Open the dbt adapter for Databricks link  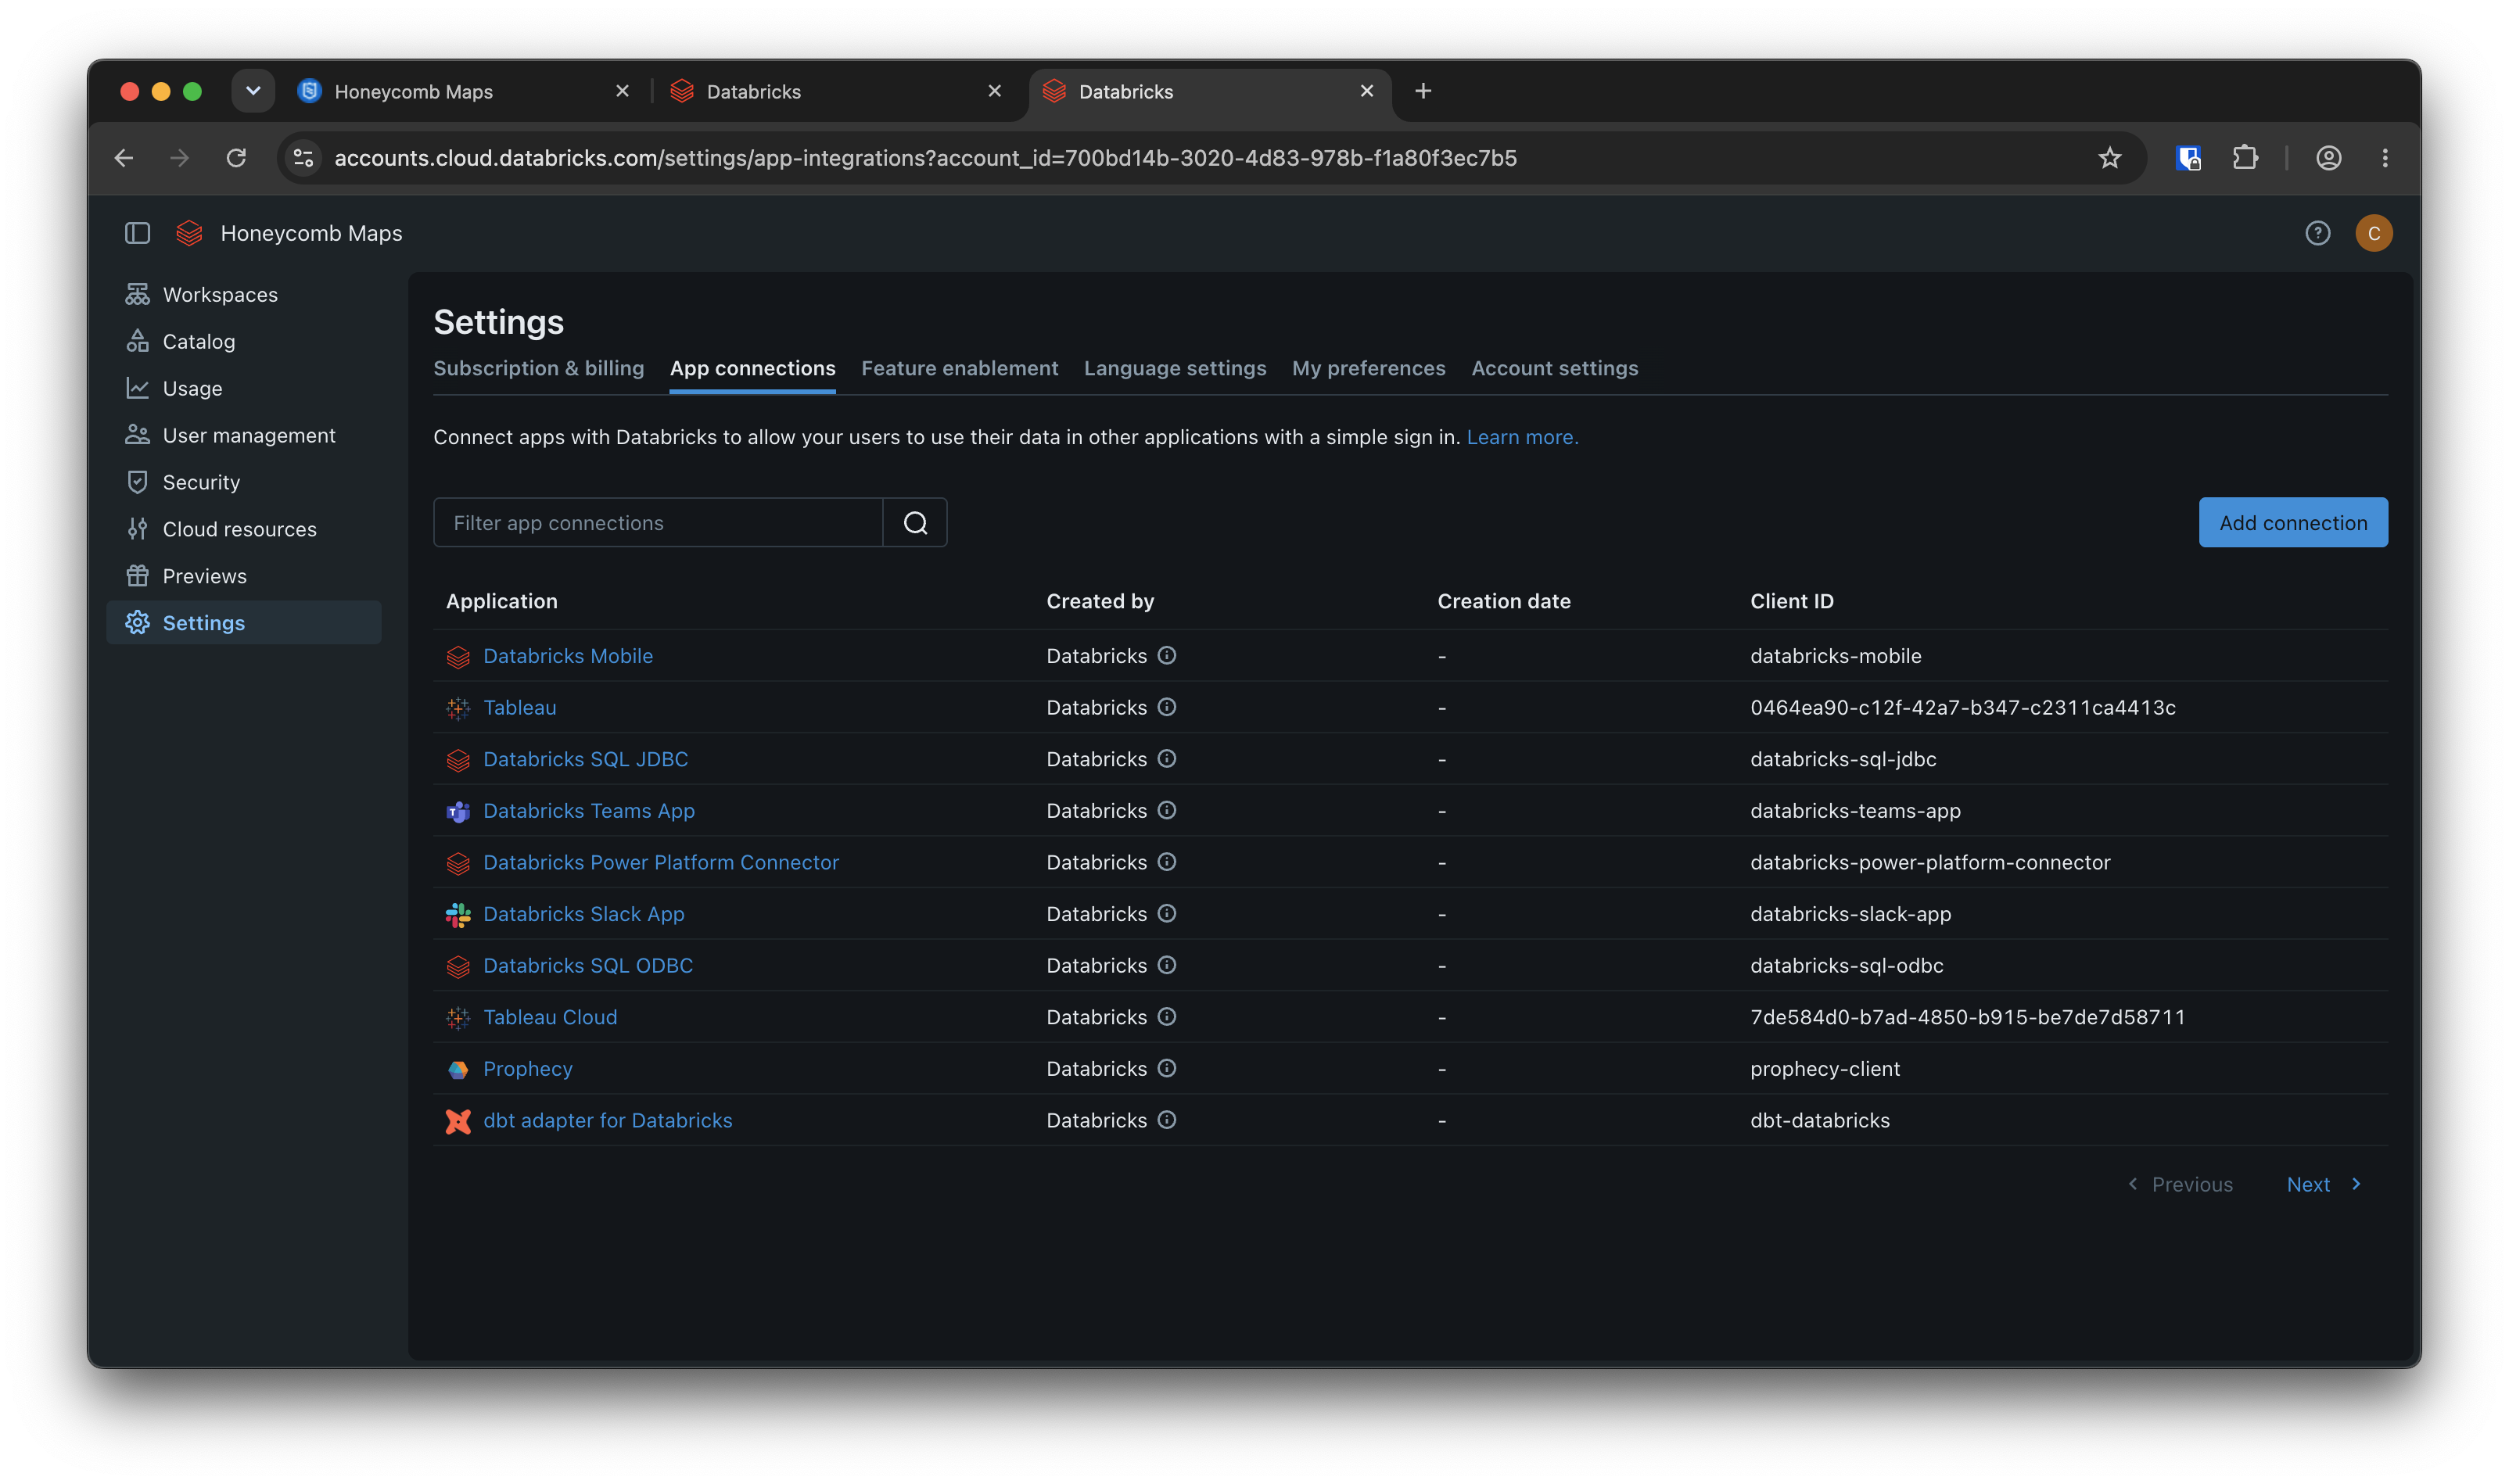(x=607, y=1120)
